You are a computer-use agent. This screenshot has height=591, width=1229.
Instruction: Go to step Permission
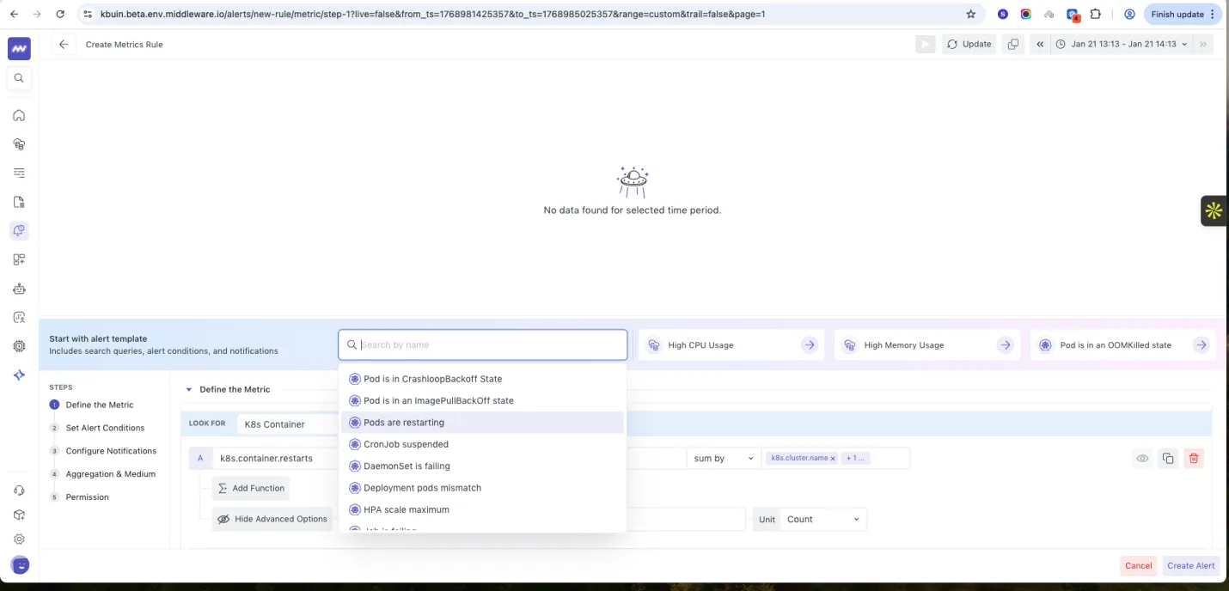[87, 497]
